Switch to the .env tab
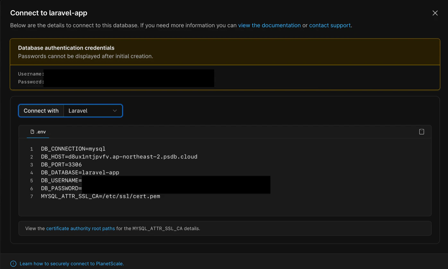Image resolution: width=448 pixels, height=269 pixels. point(38,132)
